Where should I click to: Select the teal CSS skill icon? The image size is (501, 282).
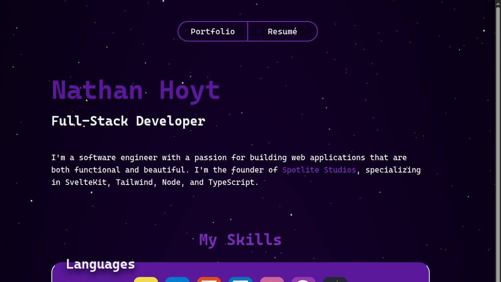[x=240, y=280]
